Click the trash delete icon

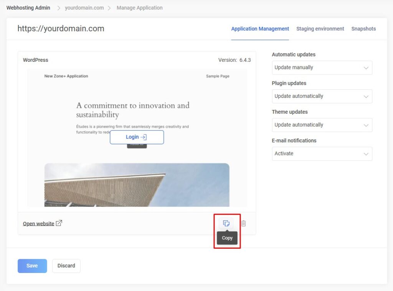(x=243, y=223)
